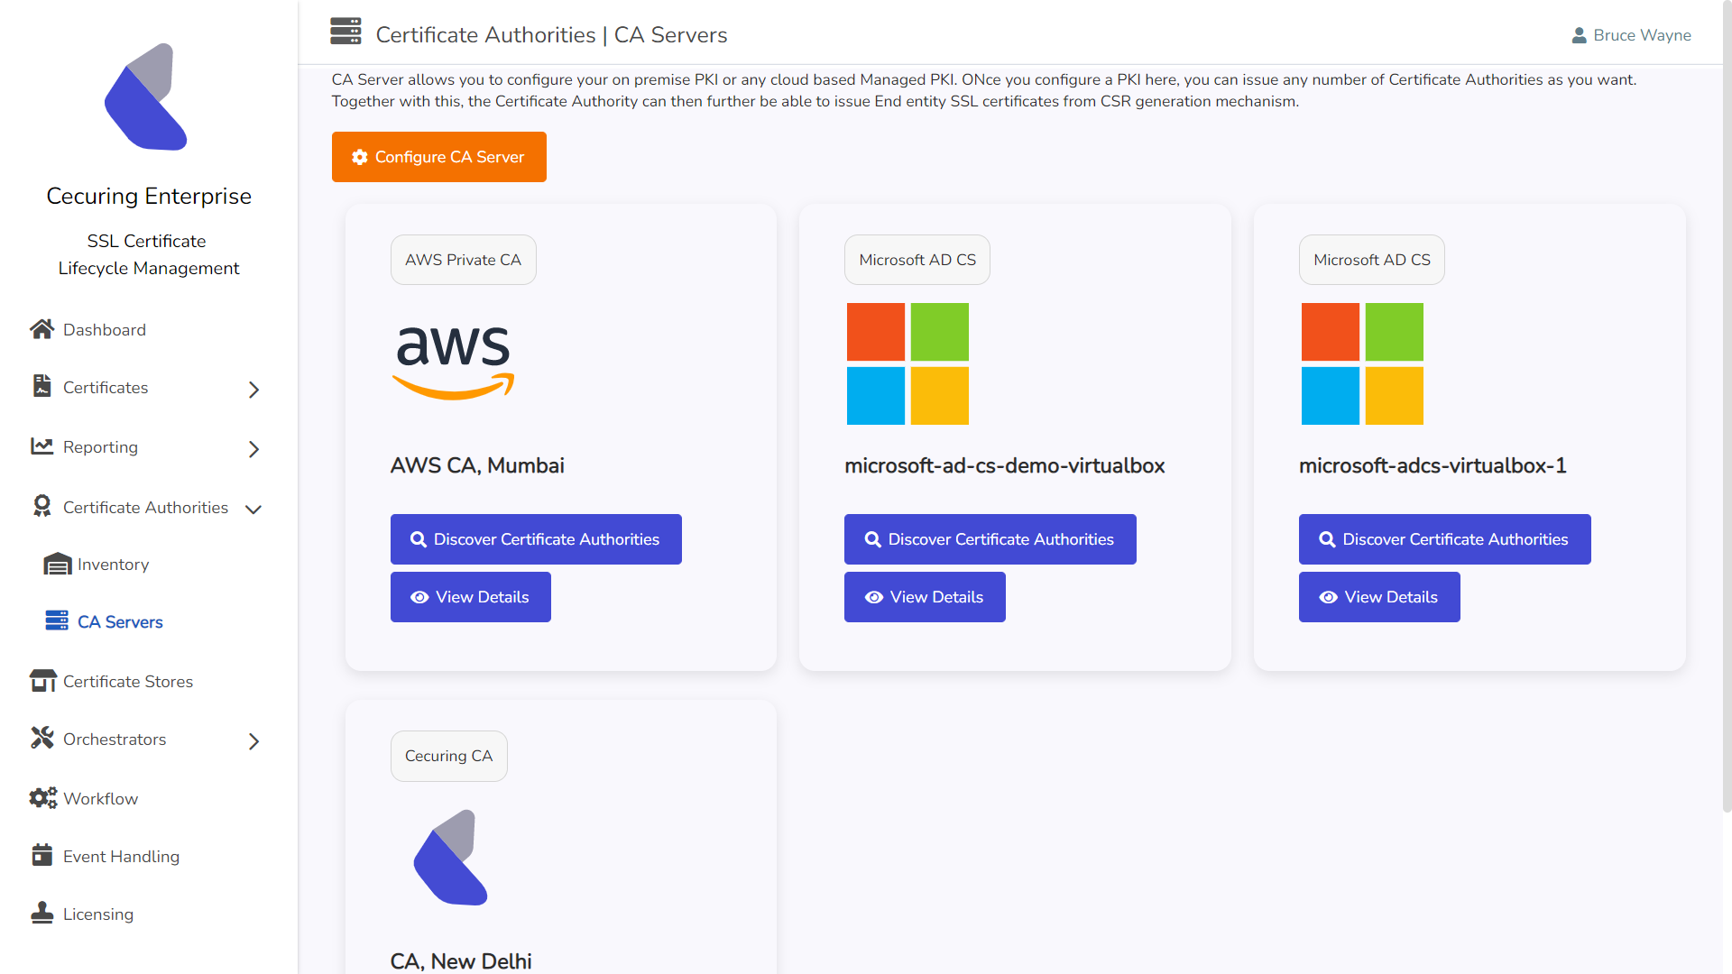Click the Inventory warehouse icon
The width and height of the screenshot is (1732, 974).
[57, 565]
